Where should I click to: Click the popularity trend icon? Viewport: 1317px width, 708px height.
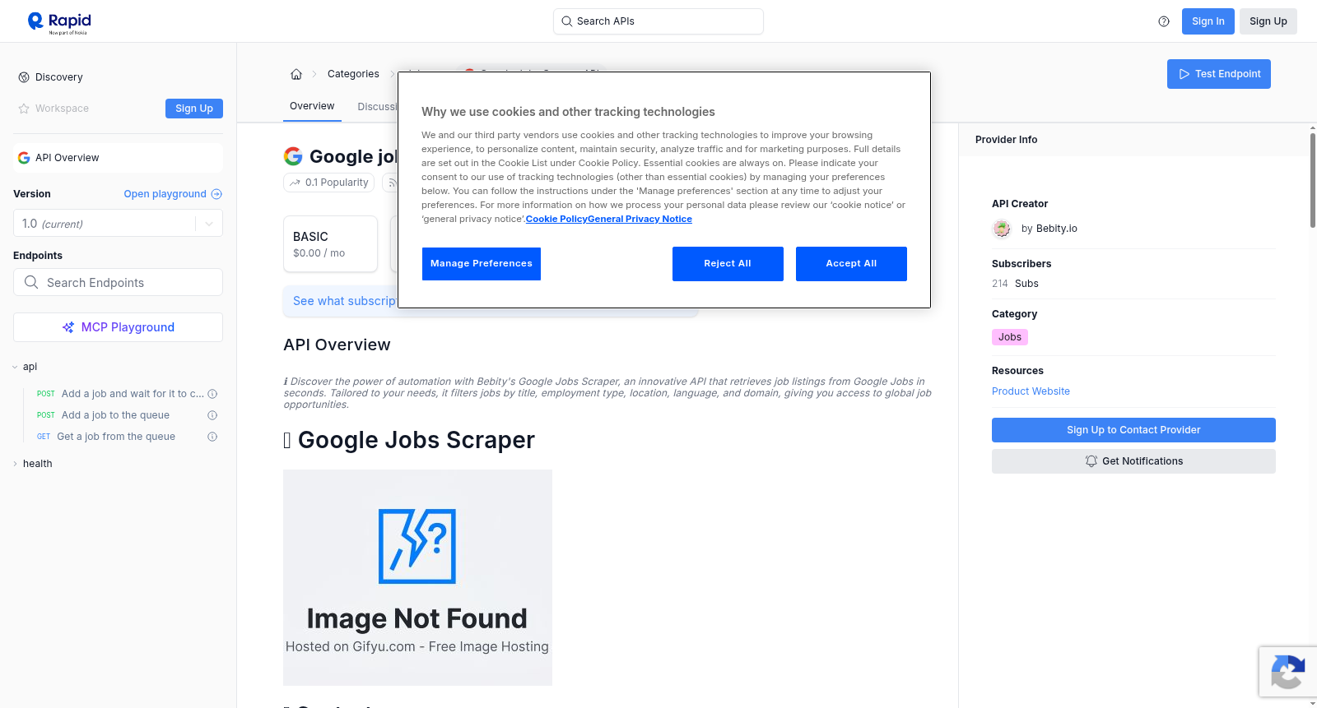(295, 183)
